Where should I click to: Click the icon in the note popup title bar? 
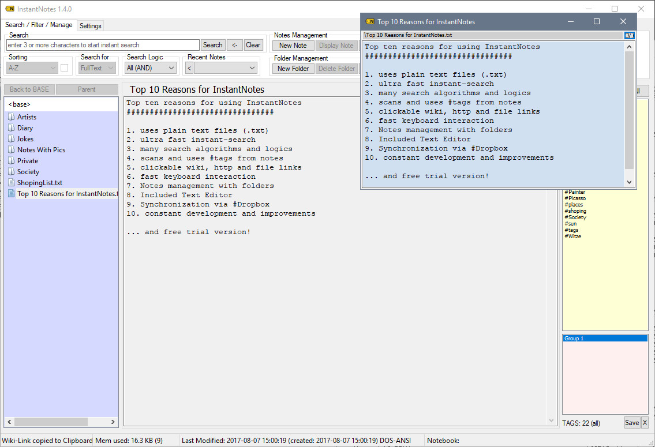pyautogui.click(x=370, y=22)
